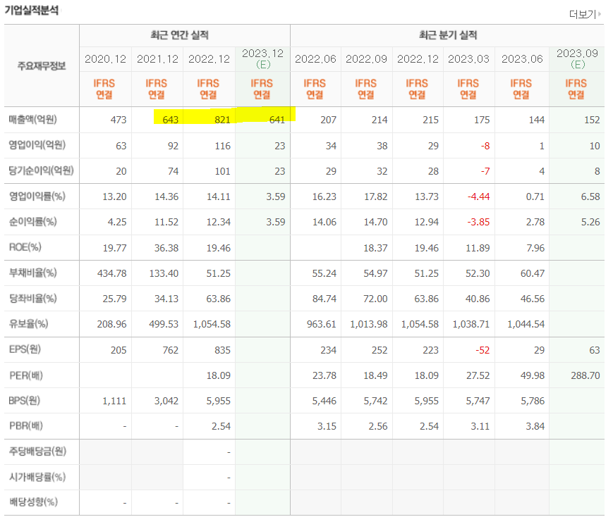Viewport: 613px width, 517px height.
Task: Click the net income value 101
Action: pos(222,171)
